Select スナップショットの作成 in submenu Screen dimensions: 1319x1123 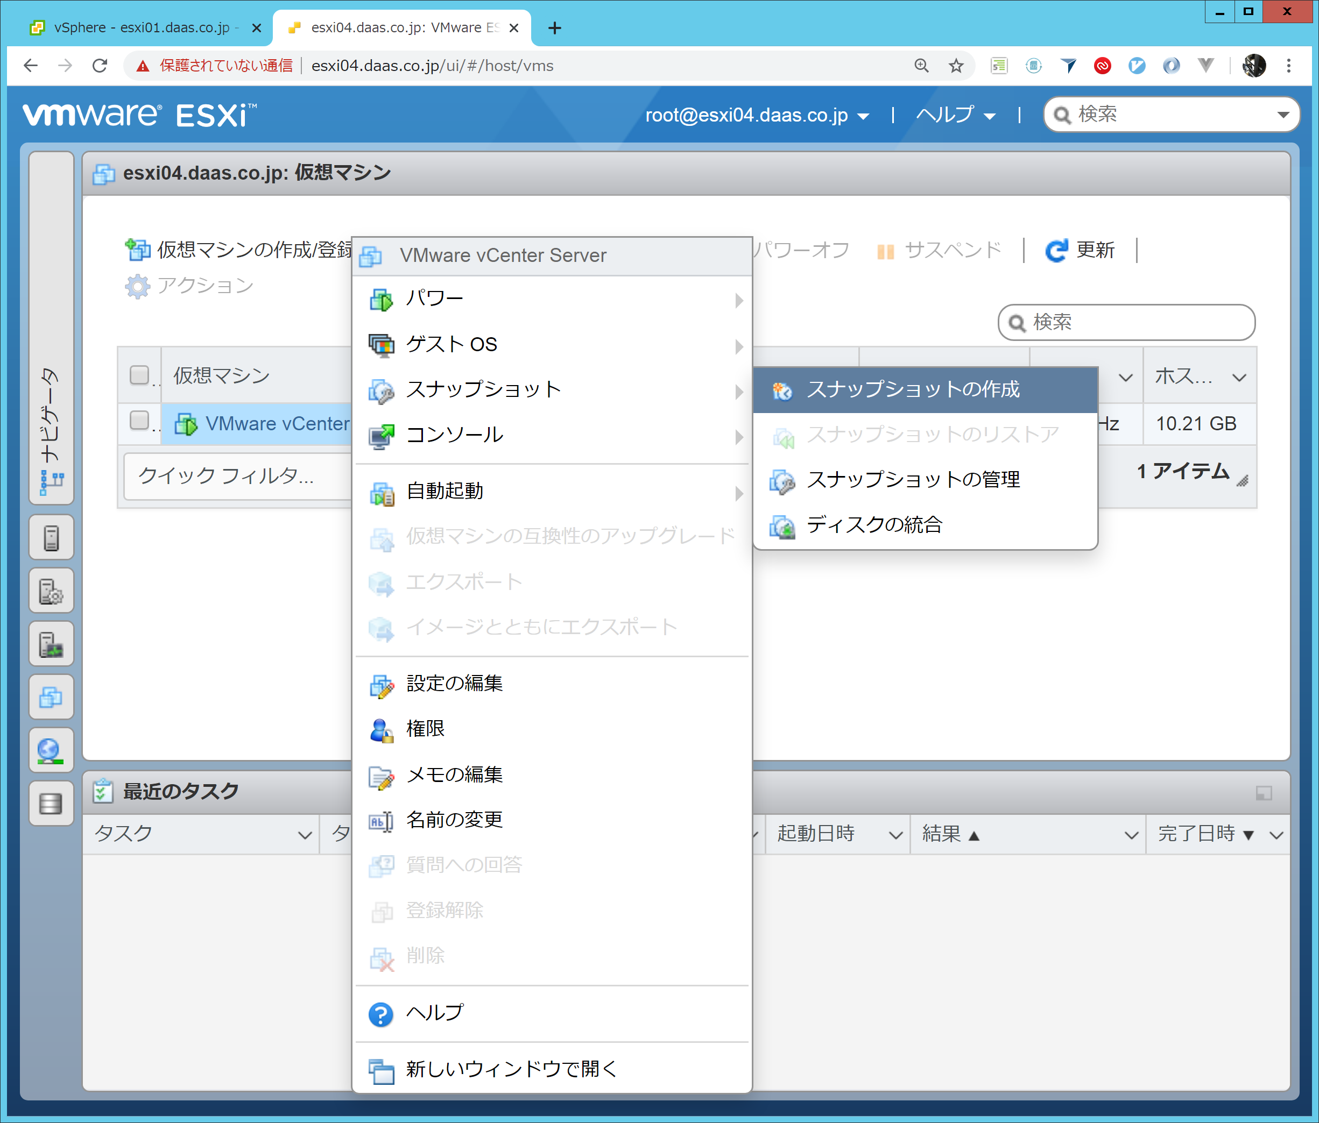(x=926, y=390)
